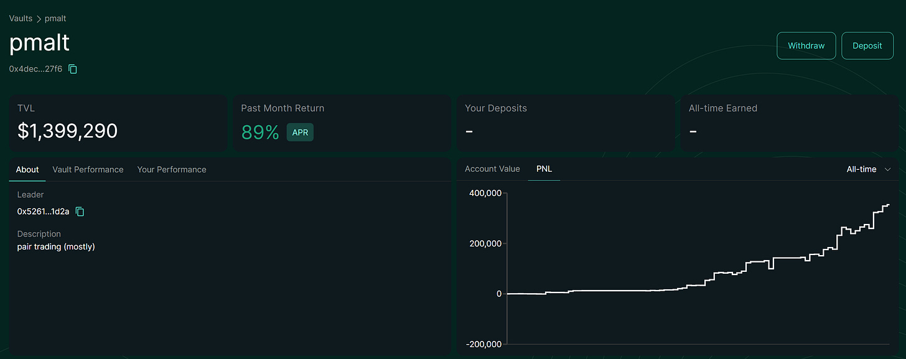Click the pmalt breadcrumb item

click(55, 19)
